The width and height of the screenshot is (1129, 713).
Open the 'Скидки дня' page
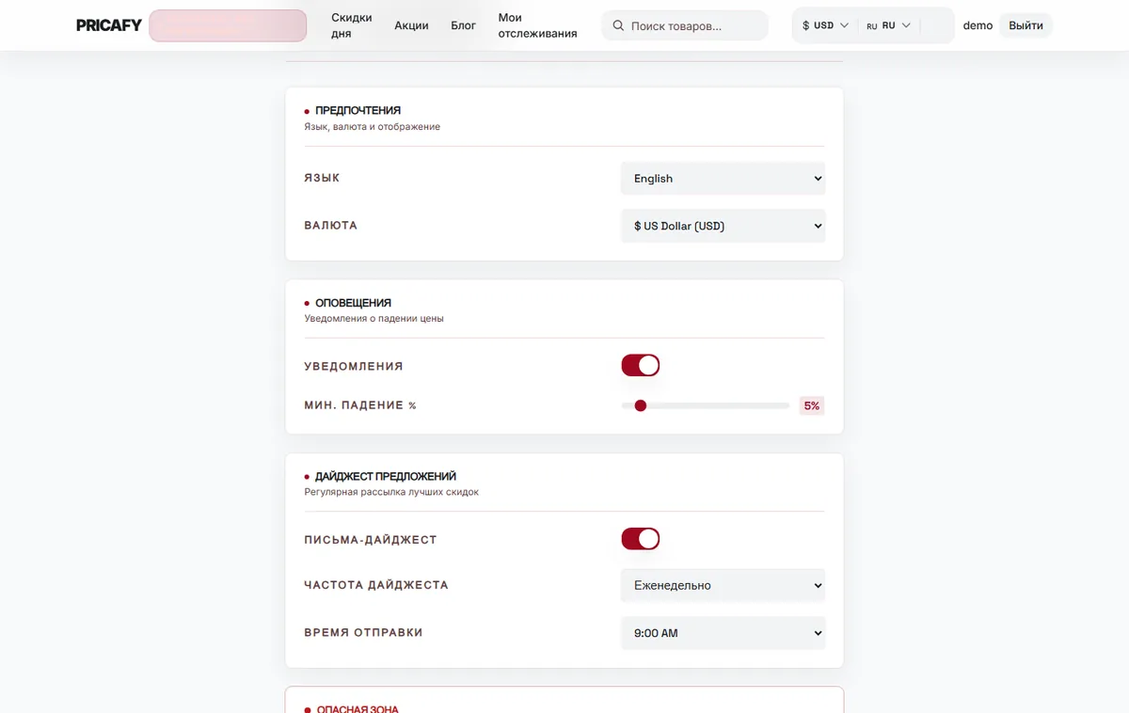click(x=352, y=25)
